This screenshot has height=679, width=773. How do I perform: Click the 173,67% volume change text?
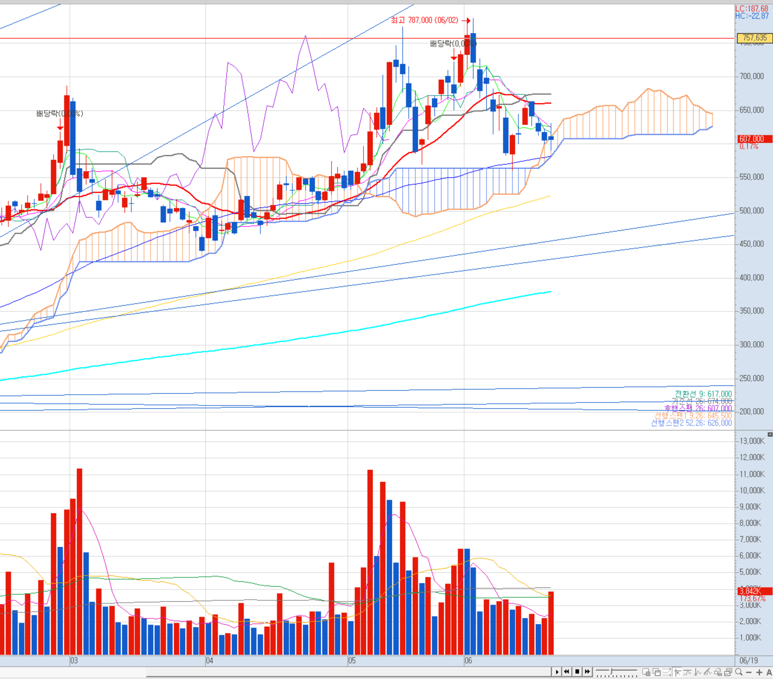752,599
